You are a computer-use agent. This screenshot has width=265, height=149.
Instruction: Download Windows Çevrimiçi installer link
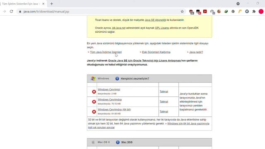[x=109, y=89]
